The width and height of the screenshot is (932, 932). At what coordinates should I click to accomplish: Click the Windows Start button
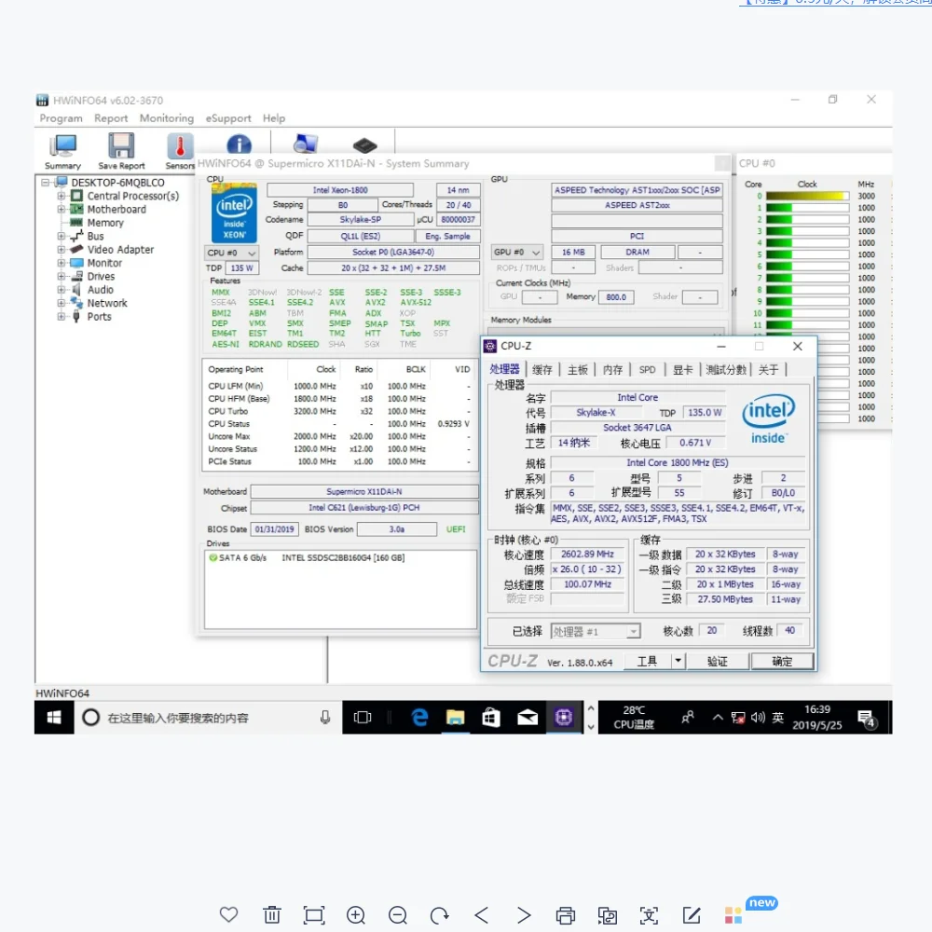(x=54, y=718)
